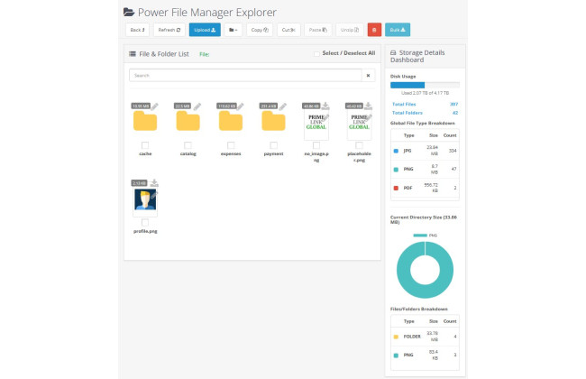586x379 pixels.
Task: Click the yellow FOLDER color swatch
Action: (x=396, y=337)
